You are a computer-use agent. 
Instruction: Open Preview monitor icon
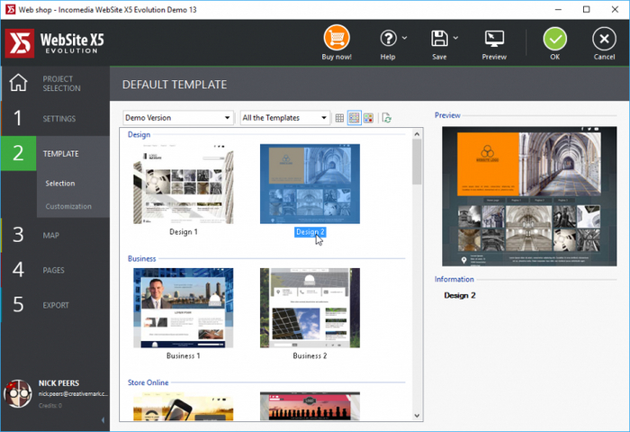tap(494, 39)
